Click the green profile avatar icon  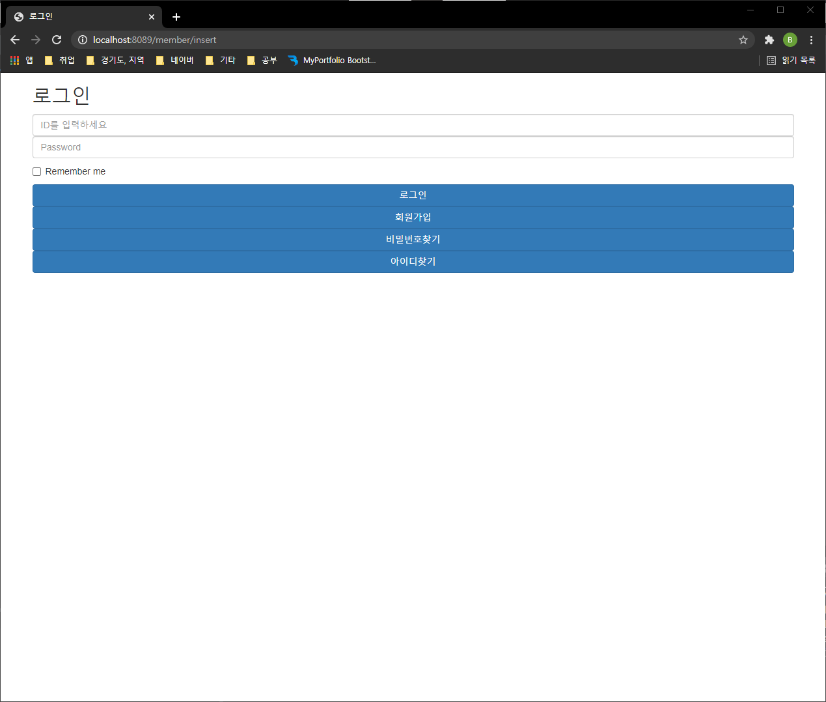pos(790,40)
